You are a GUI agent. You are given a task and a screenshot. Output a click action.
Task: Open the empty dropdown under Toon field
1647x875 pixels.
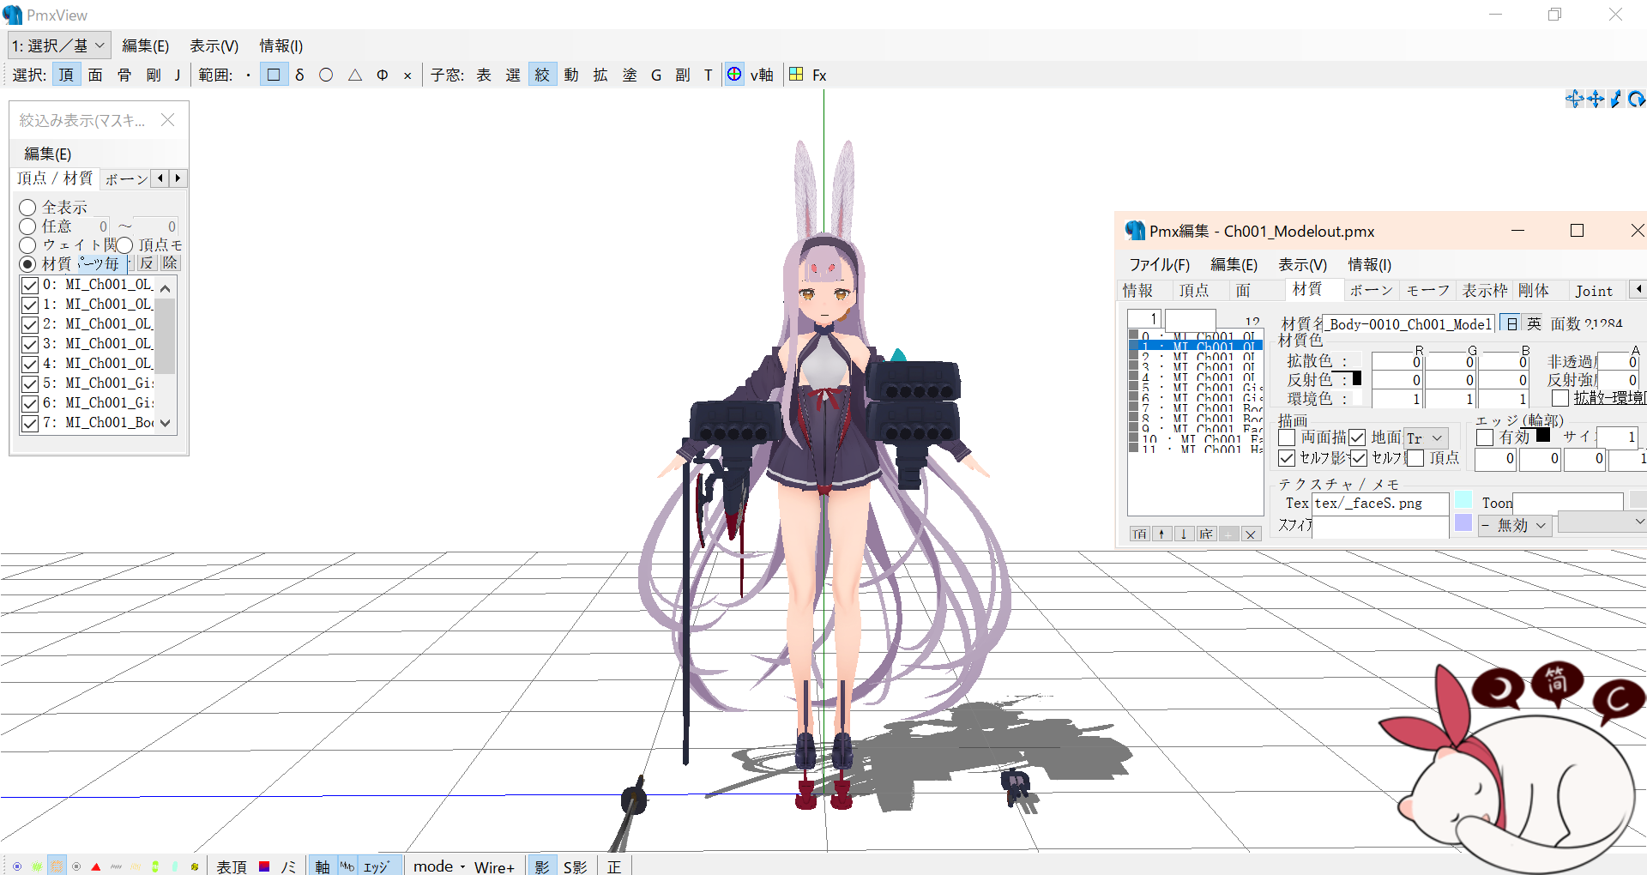coord(1602,522)
